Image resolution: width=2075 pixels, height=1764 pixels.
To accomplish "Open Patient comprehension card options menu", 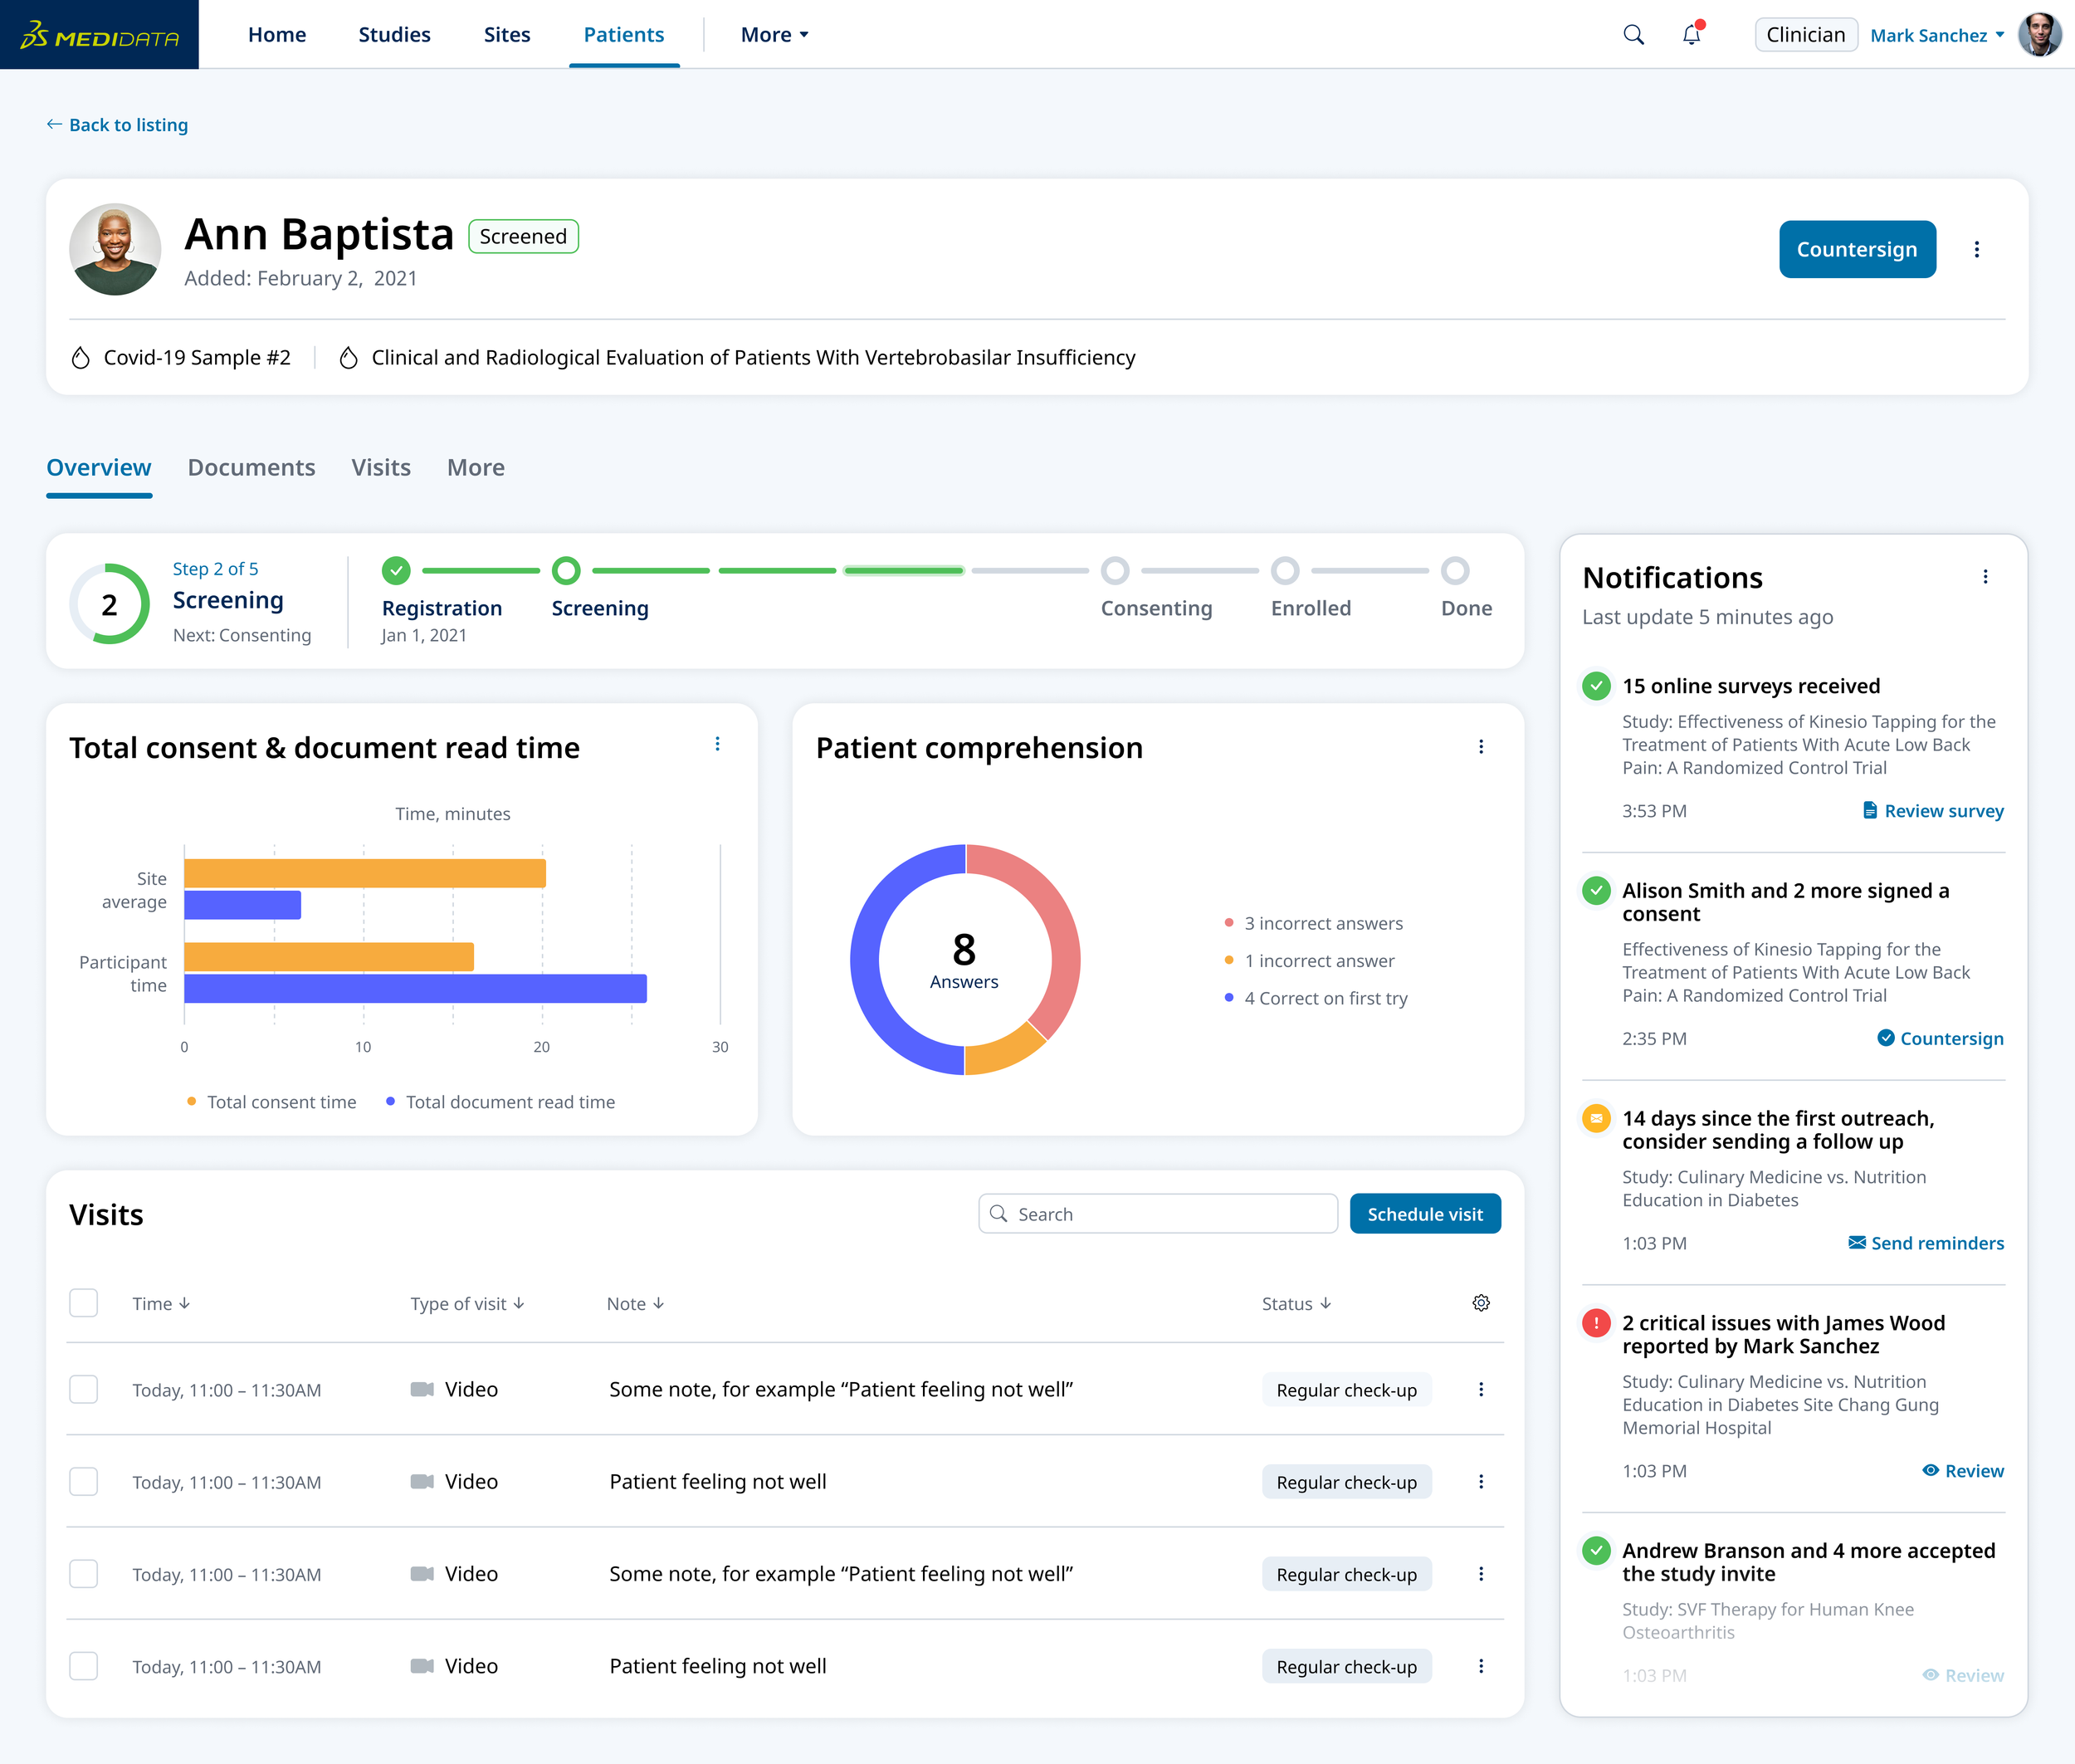I will [1481, 747].
